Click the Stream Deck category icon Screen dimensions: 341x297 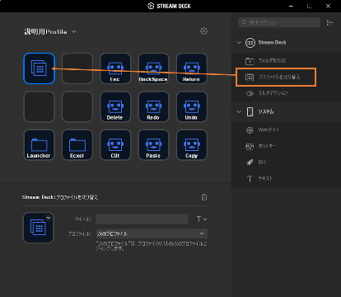[x=250, y=43]
